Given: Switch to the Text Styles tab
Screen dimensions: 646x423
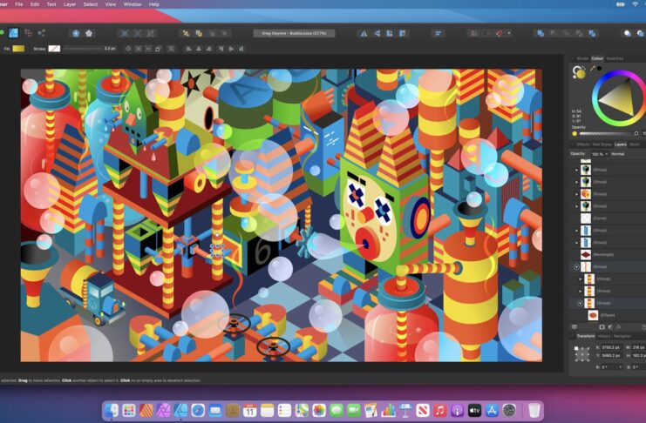Looking at the screenshot, I should 602,144.
